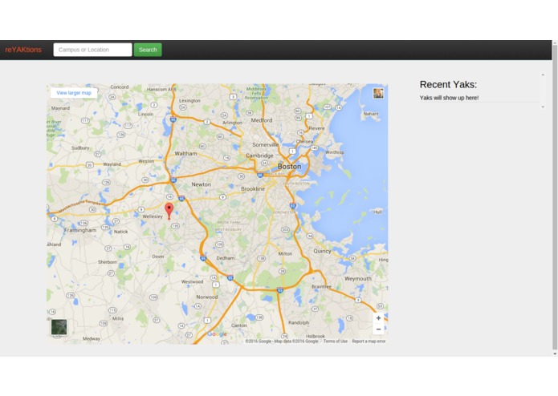
Task: Click the Cambridge label on the map
Action: pos(259,156)
